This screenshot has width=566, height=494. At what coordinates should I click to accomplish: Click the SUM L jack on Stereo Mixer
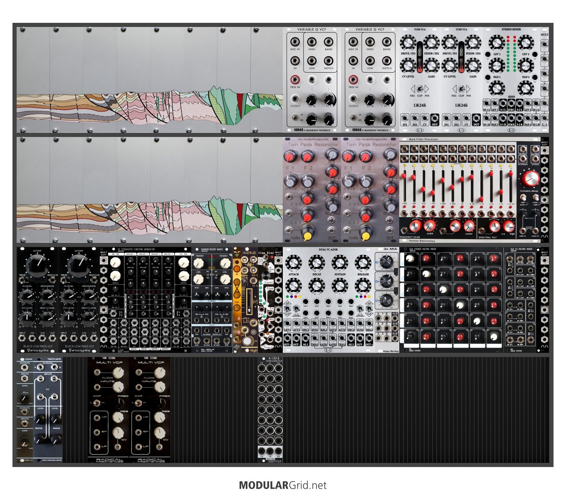(x=511, y=103)
